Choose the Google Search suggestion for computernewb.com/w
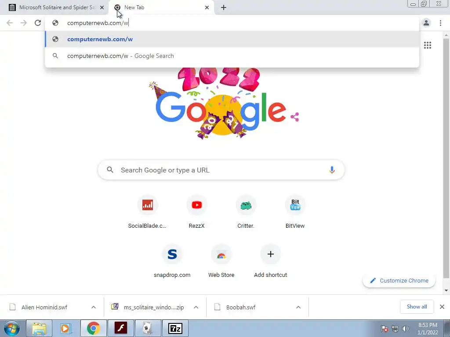Image resolution: width=450 pixels, height=337 pixels. [x=232, y=56]
